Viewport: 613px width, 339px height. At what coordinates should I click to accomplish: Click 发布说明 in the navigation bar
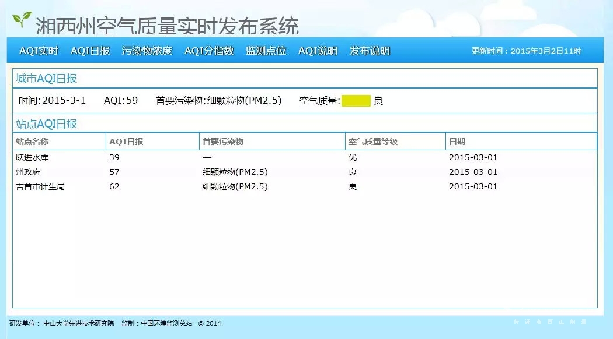370,51
